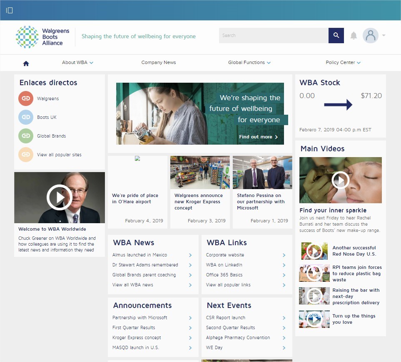
Task: Open the user profile avatar
Action: tap(371, 35)
